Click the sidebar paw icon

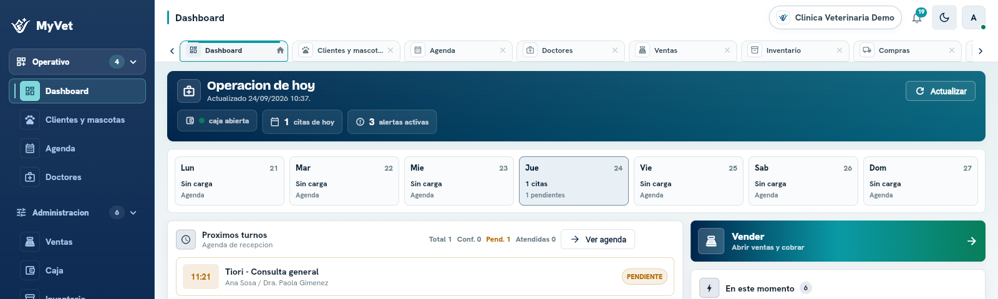click(x=30, y=120)
